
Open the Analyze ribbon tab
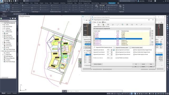pyautogui.click(x=27, y=3)
